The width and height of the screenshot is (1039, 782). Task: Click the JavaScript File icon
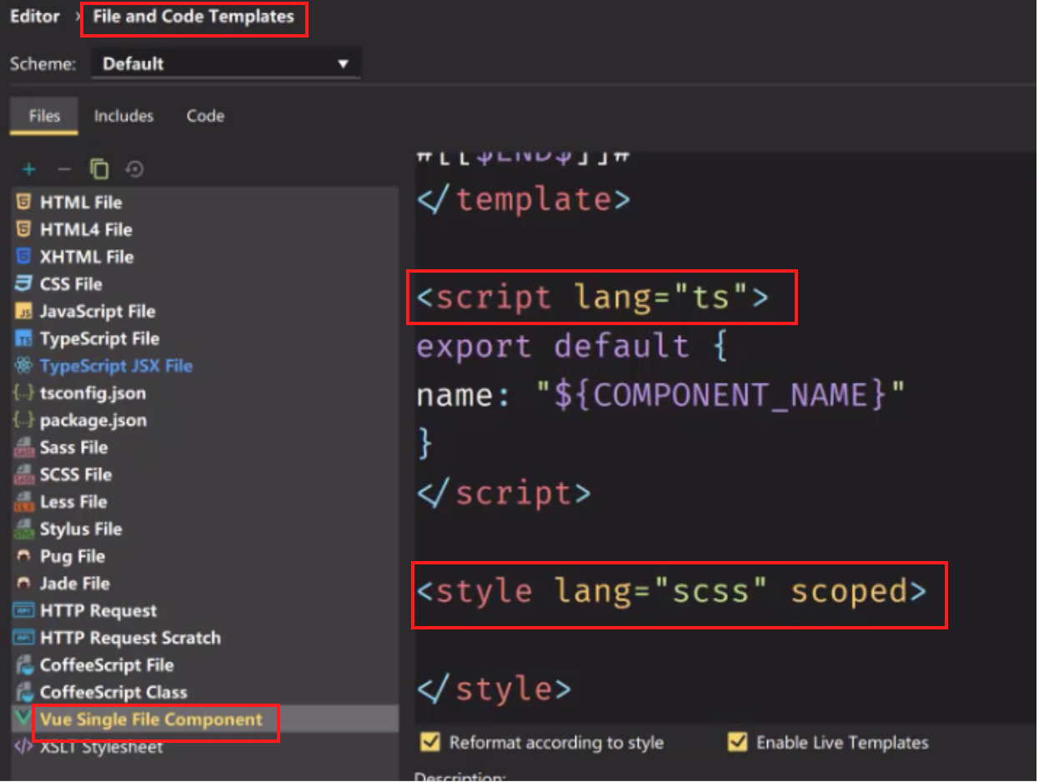pos(24,311)
